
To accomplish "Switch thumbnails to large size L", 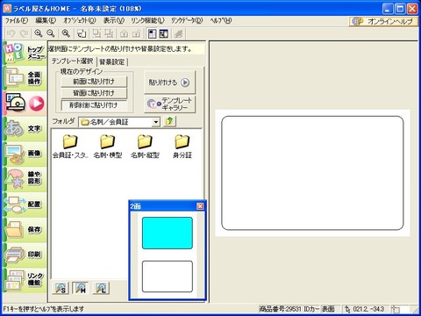I will (101, 288).
